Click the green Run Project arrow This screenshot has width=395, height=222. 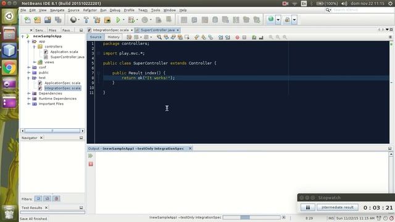point(118,20)
